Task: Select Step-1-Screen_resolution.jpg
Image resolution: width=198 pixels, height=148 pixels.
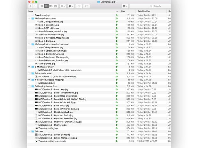Action: click(52, 51)
